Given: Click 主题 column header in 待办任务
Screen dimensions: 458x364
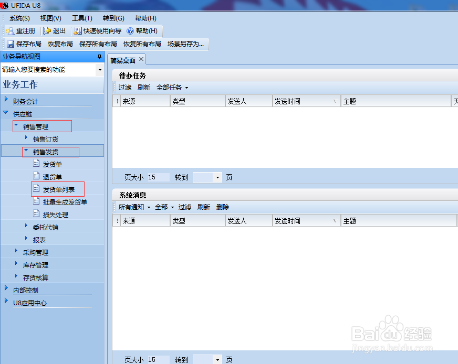Looking at the screenshot, I should pos(396,101).
